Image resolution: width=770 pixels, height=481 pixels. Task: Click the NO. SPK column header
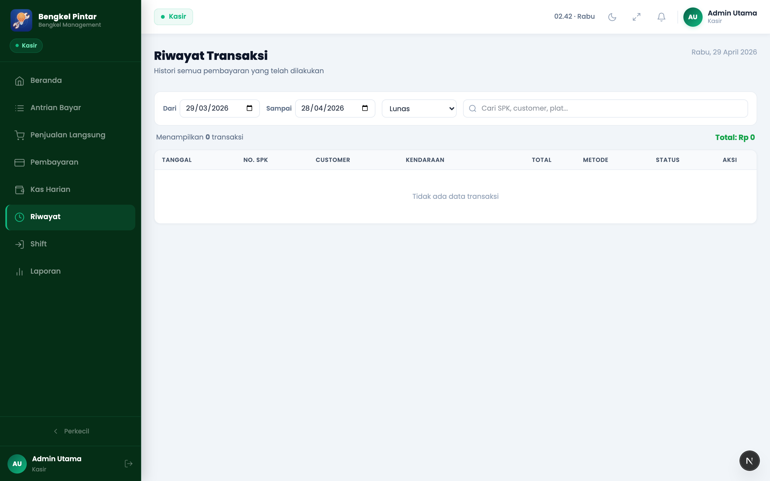[256, 160]
